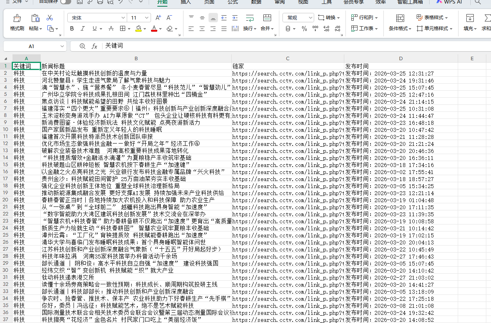Viewport: 491px width, 323px height.
Task: Decrease font size with A- icon
Action: point(169,18)
